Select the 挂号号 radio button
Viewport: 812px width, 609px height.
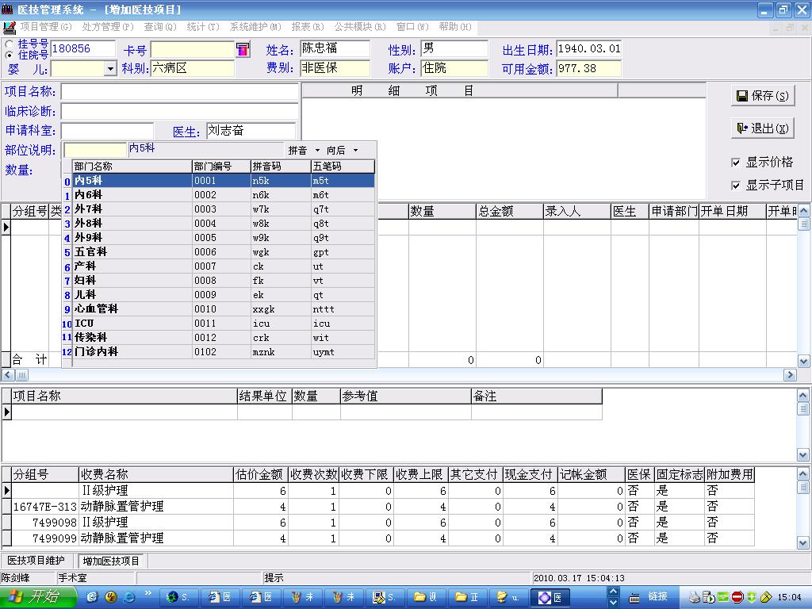[10, 44]
